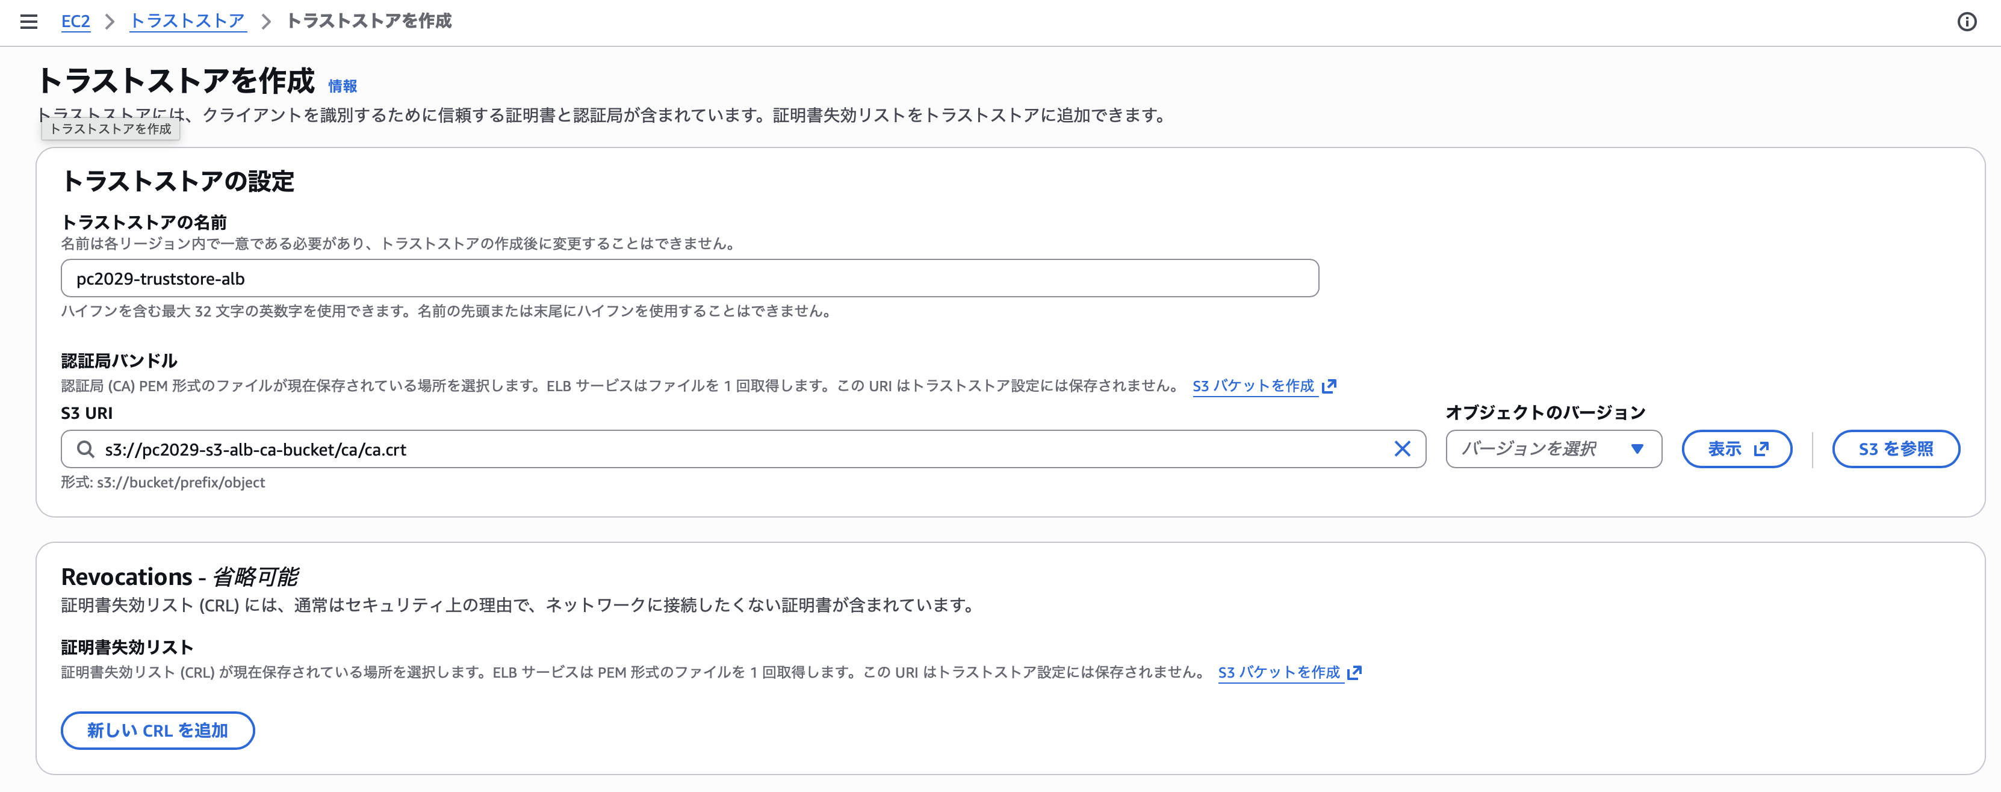Click the 表示 button

(x=1737, y=449)
